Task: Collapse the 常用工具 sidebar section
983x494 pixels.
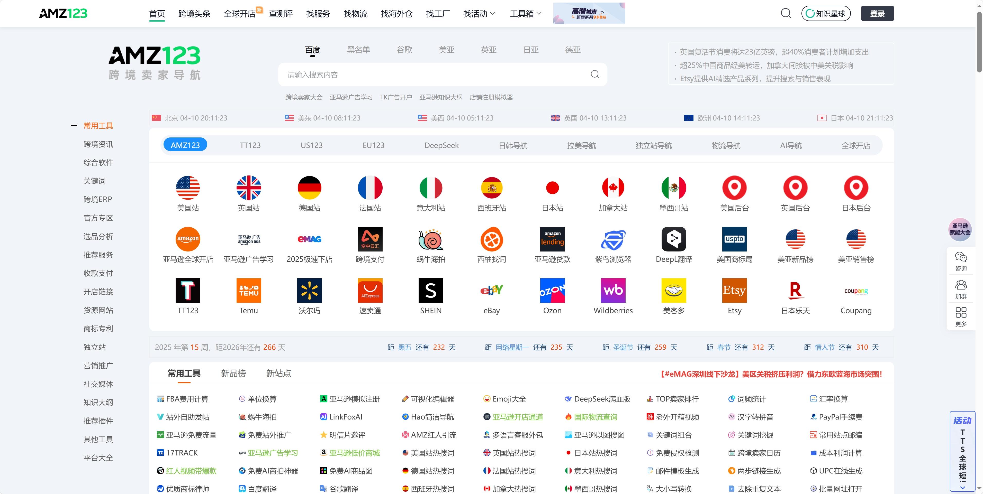Action: (74, 125)
